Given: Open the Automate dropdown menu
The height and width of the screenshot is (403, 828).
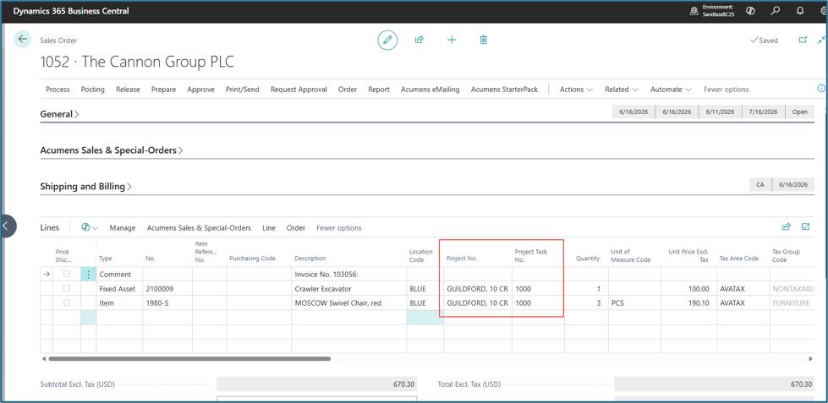Looking at the screenshot, I should 671,90.
